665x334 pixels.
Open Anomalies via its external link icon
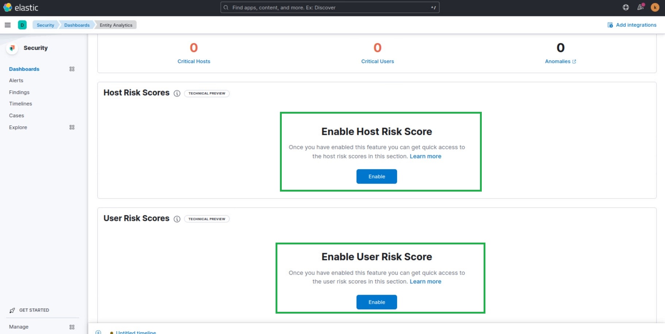tap(574, 61)
